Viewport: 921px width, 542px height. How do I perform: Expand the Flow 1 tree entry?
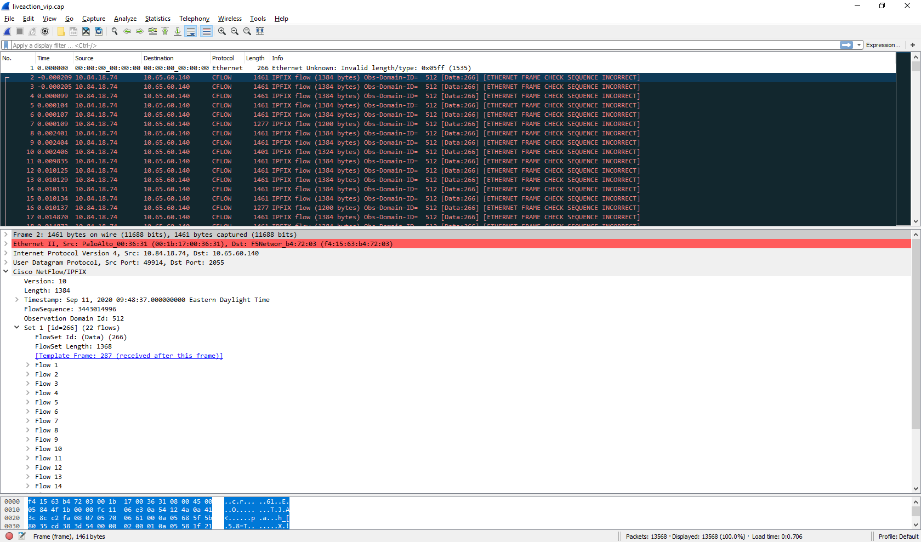point(28,365)
